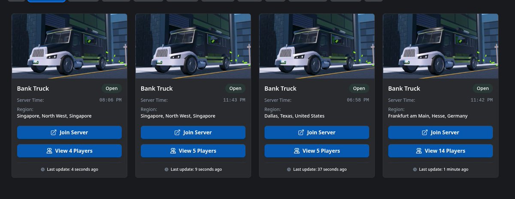Click the server time 06:58 PM
Viewport: 515px width, 199px height.
(x=357, y=100)
